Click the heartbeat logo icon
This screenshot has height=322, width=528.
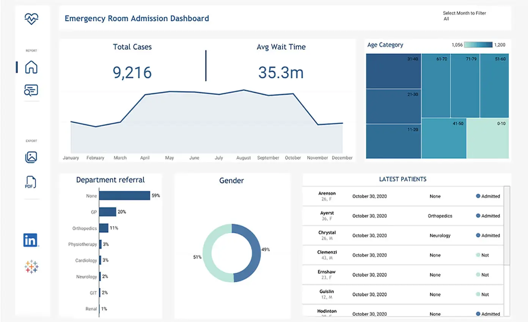[x=31, y=18]
